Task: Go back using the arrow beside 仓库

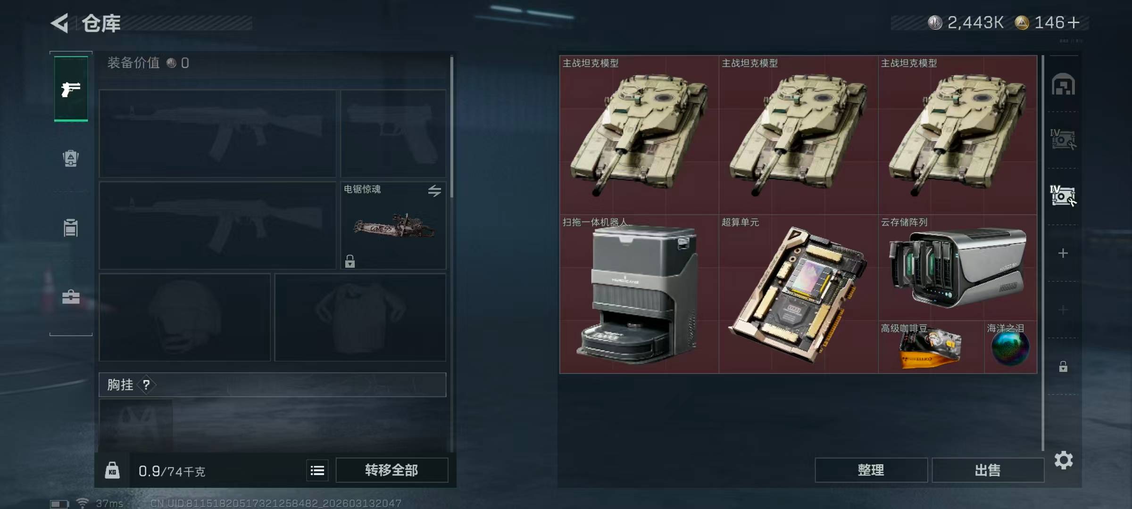Action: 60,23
